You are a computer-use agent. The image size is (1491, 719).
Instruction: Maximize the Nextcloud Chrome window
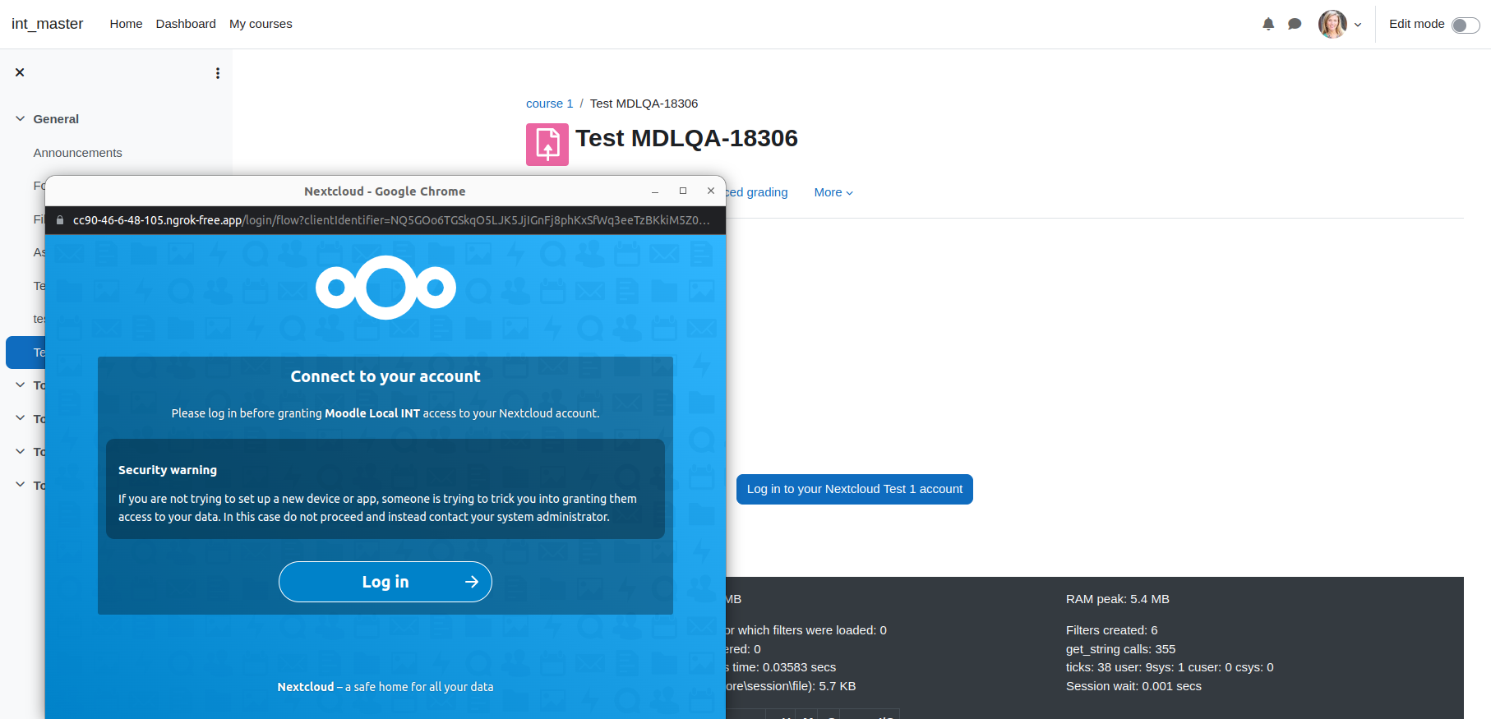[x=683, y=191]
